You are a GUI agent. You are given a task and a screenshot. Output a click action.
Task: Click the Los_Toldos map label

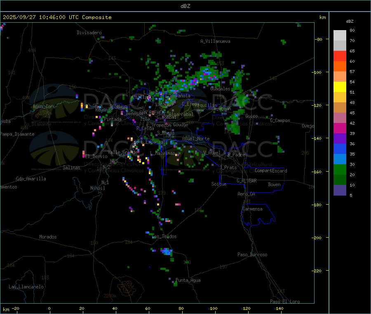pyautogui.click(x=164, y=236)
